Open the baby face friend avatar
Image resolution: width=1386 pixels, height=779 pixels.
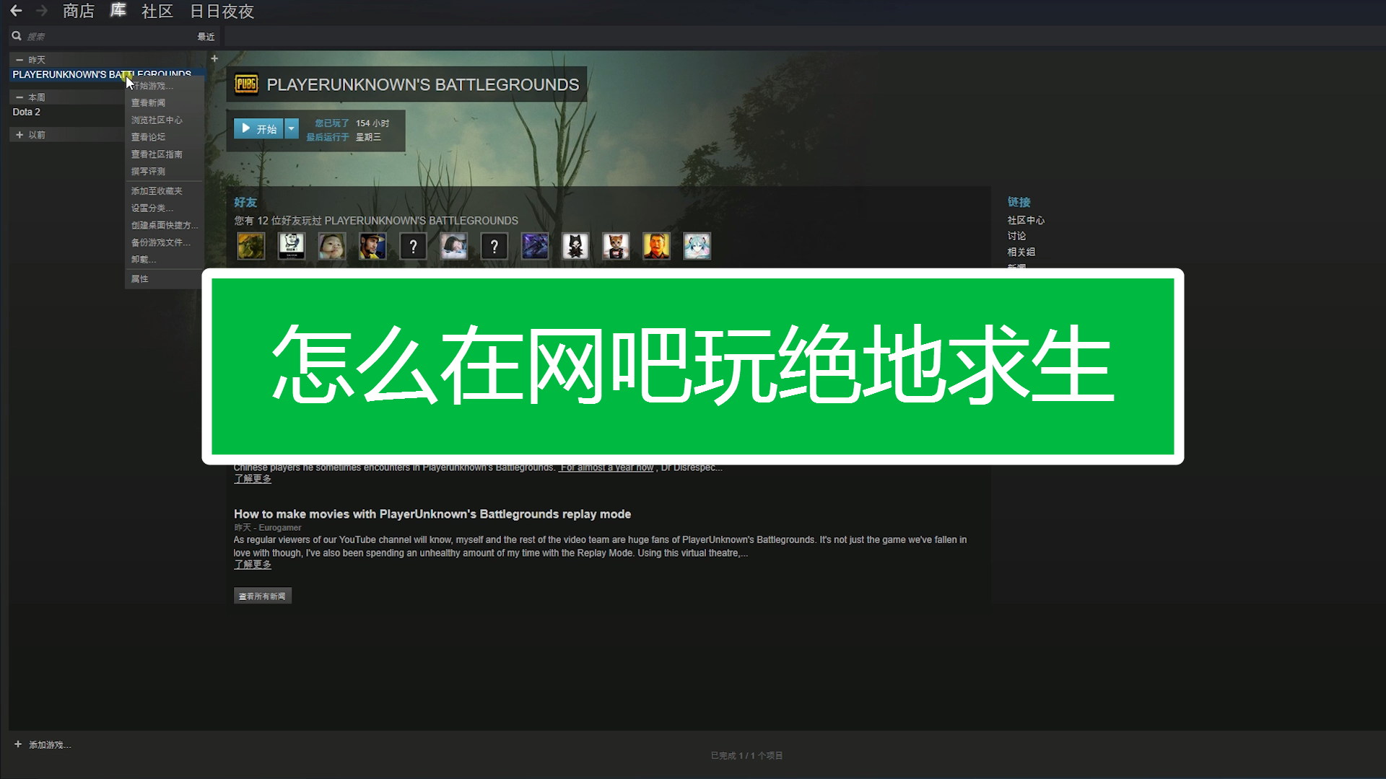pos(332,246)
